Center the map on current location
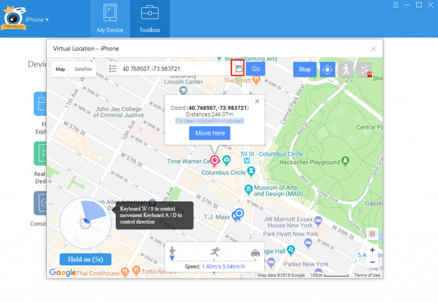The width and height of the screenshot is (438, 303). pyautogui.click(x=327, y=69)
